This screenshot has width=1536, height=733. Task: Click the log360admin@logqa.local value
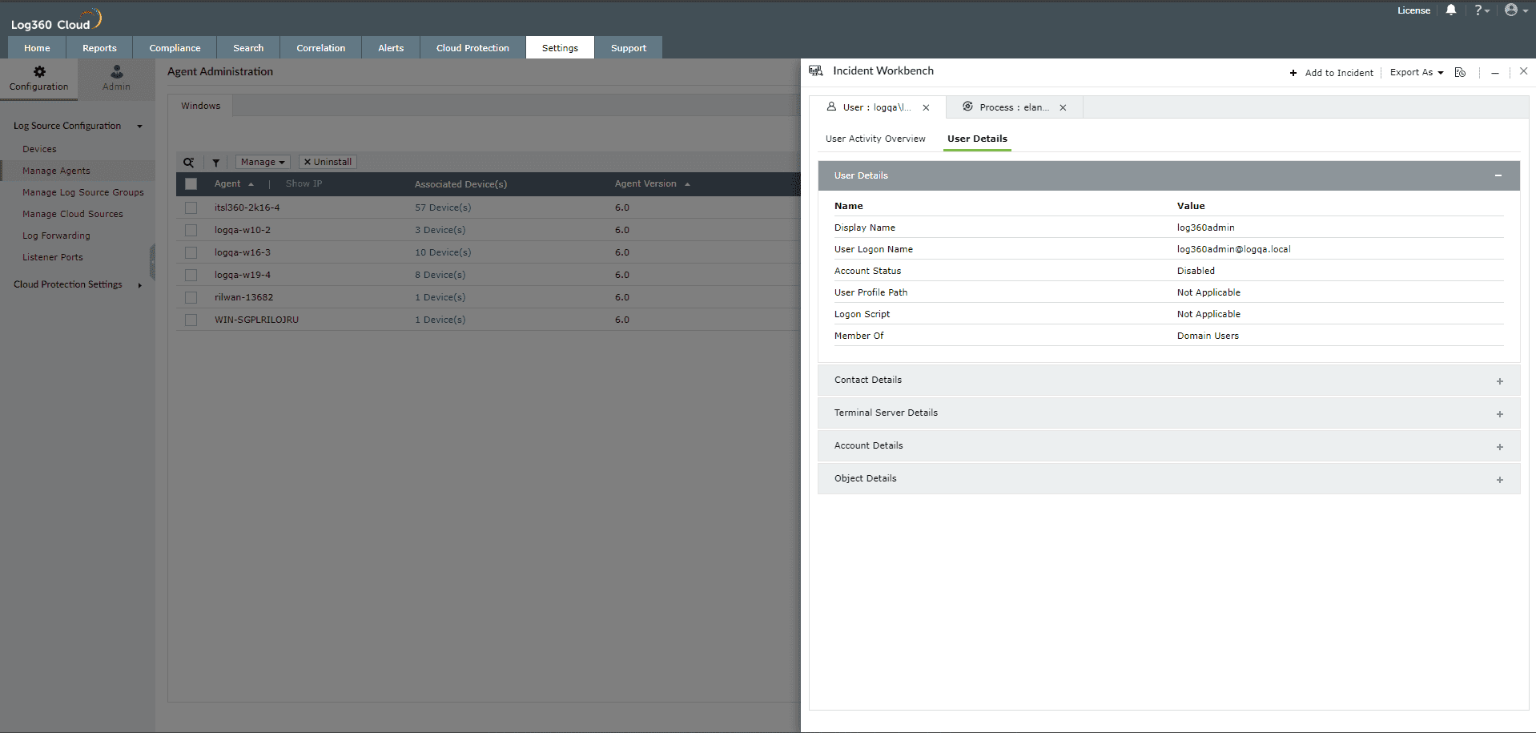pyautogui.click(x=1233, y=249)
